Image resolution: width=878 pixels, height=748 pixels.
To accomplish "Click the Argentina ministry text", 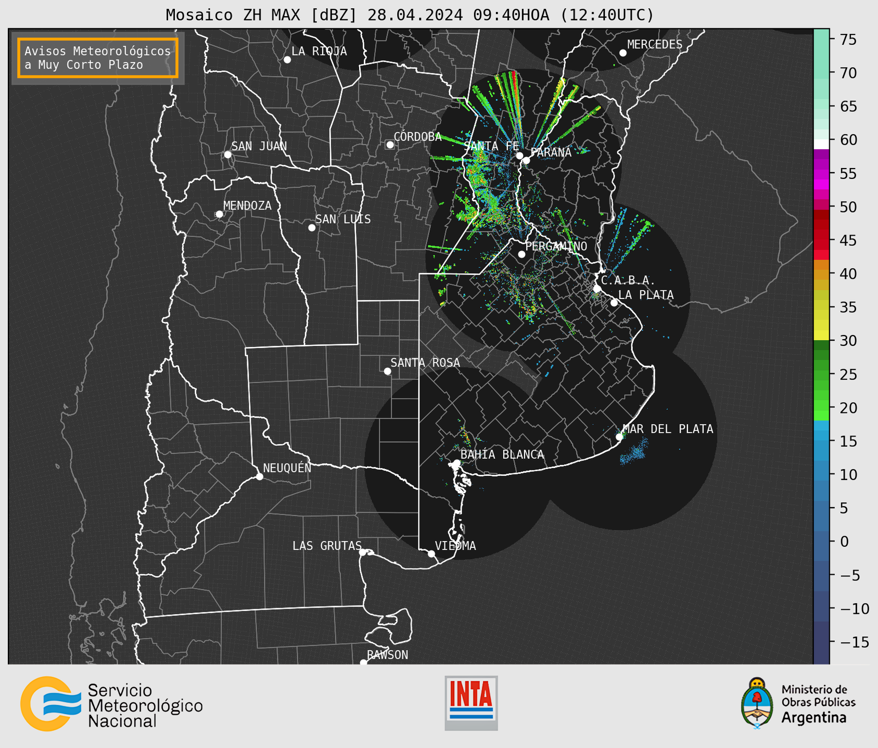I will [x=813, y=718].
